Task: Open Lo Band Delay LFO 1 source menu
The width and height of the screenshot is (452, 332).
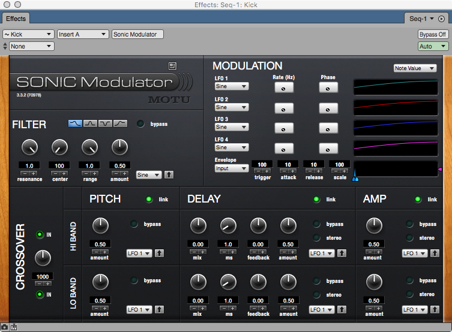Action: pos(322,310)
